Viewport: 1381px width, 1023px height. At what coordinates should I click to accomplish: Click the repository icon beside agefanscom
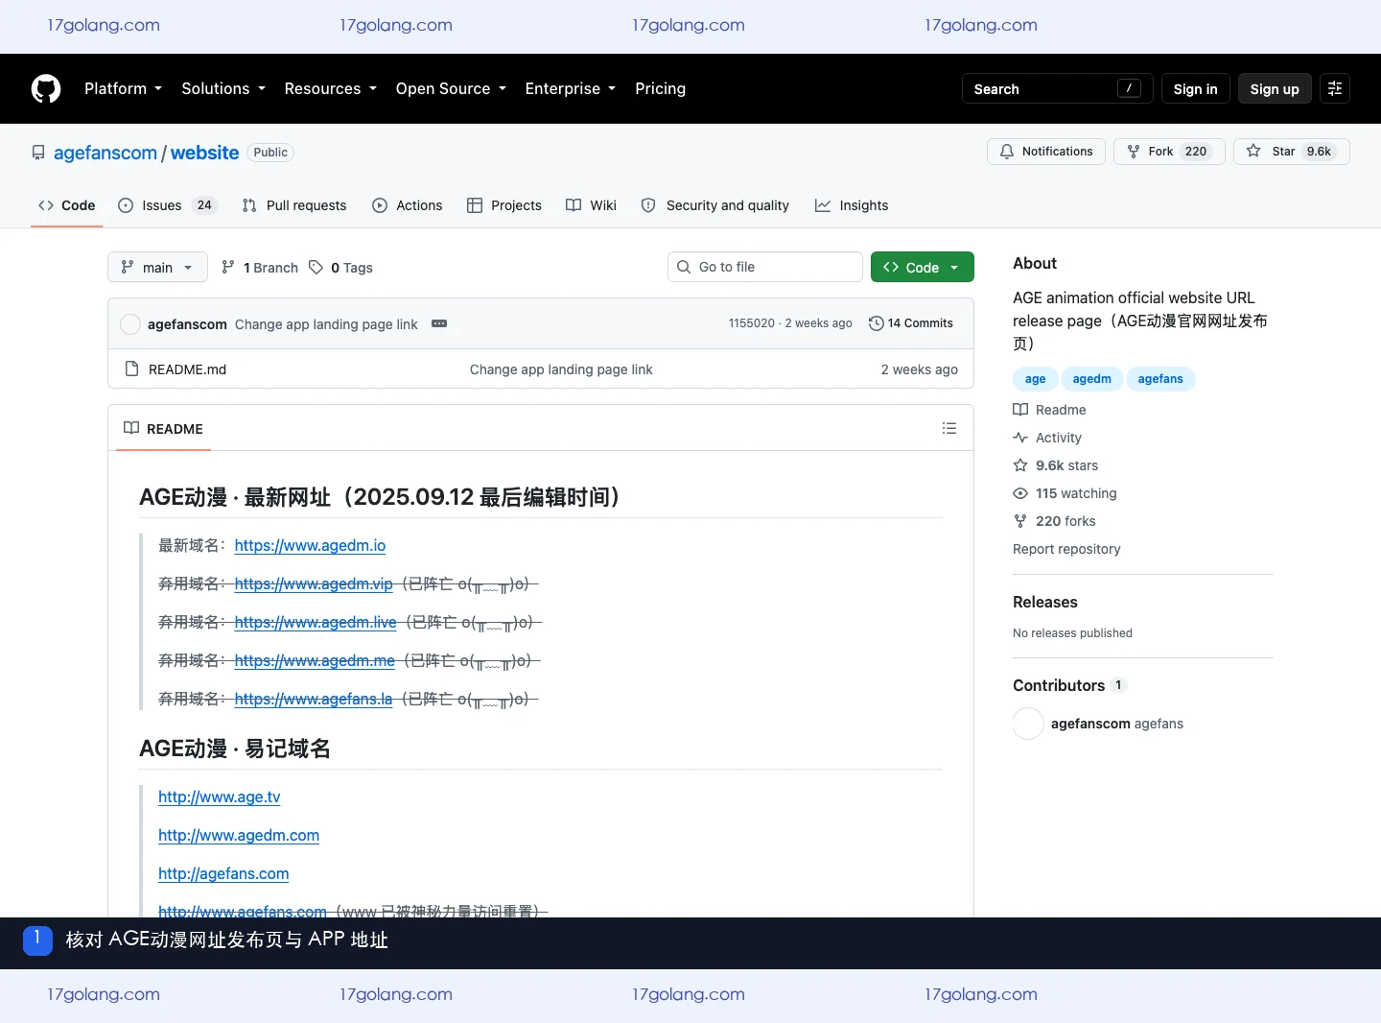click(x=38, y=153)
